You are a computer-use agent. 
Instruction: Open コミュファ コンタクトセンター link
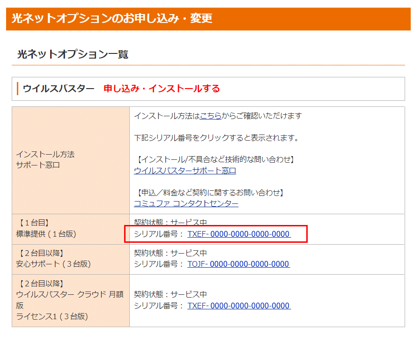[x=186, y=203]
